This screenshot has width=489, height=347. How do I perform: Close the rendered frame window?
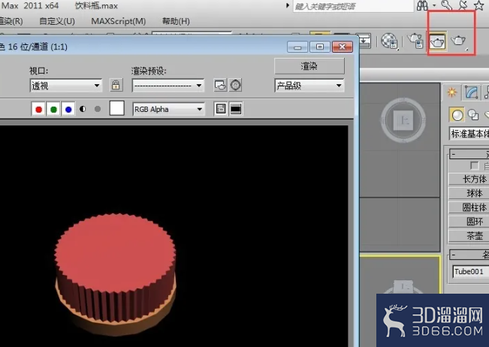click(343, 47)
